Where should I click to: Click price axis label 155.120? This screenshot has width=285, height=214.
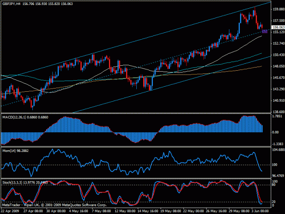279,32
